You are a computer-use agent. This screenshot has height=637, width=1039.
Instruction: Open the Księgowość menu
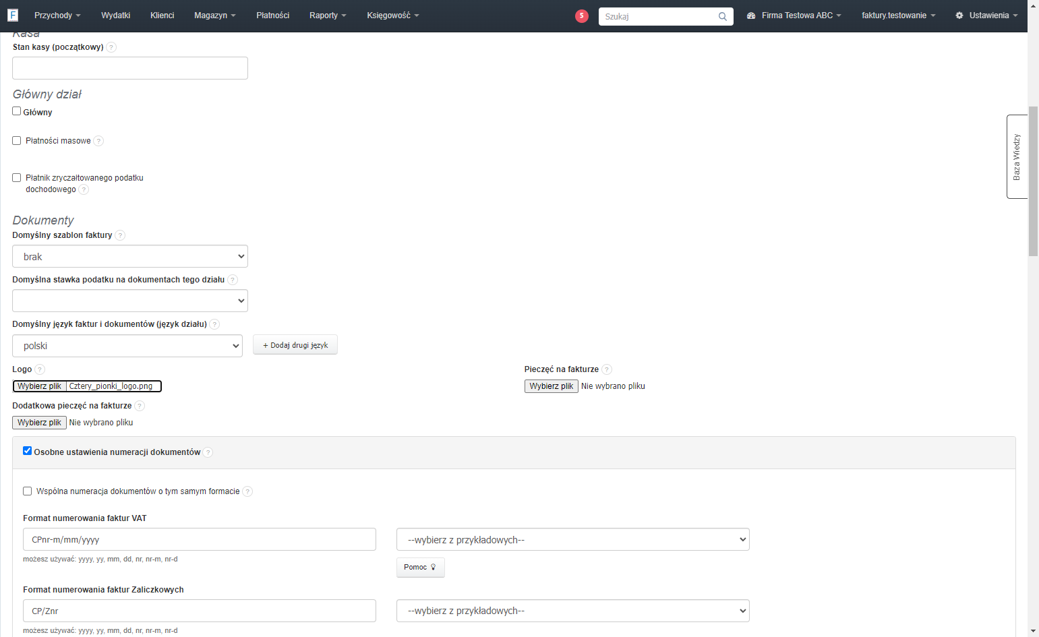[393, 16]
